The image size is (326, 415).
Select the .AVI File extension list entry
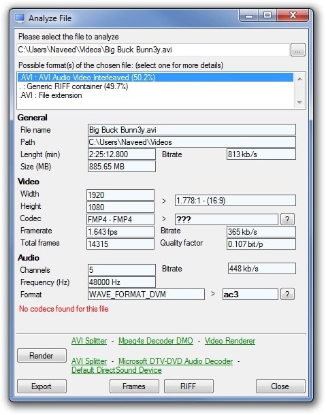(50, 95)
